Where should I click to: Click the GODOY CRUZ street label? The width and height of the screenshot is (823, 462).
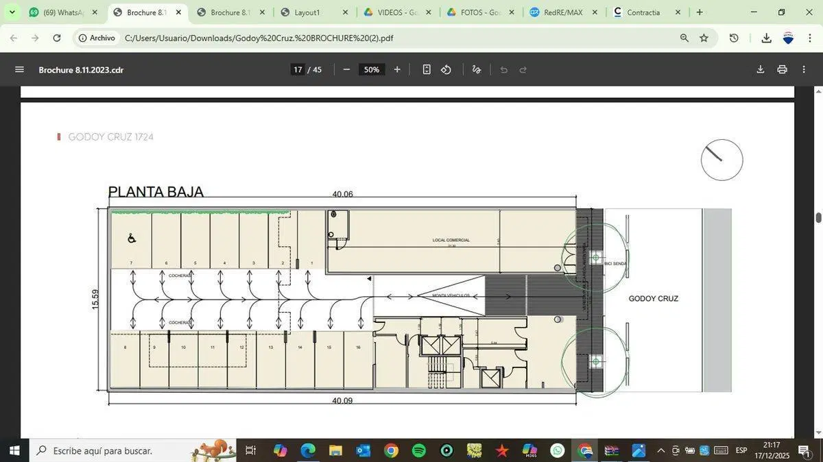tap(654, 299)
